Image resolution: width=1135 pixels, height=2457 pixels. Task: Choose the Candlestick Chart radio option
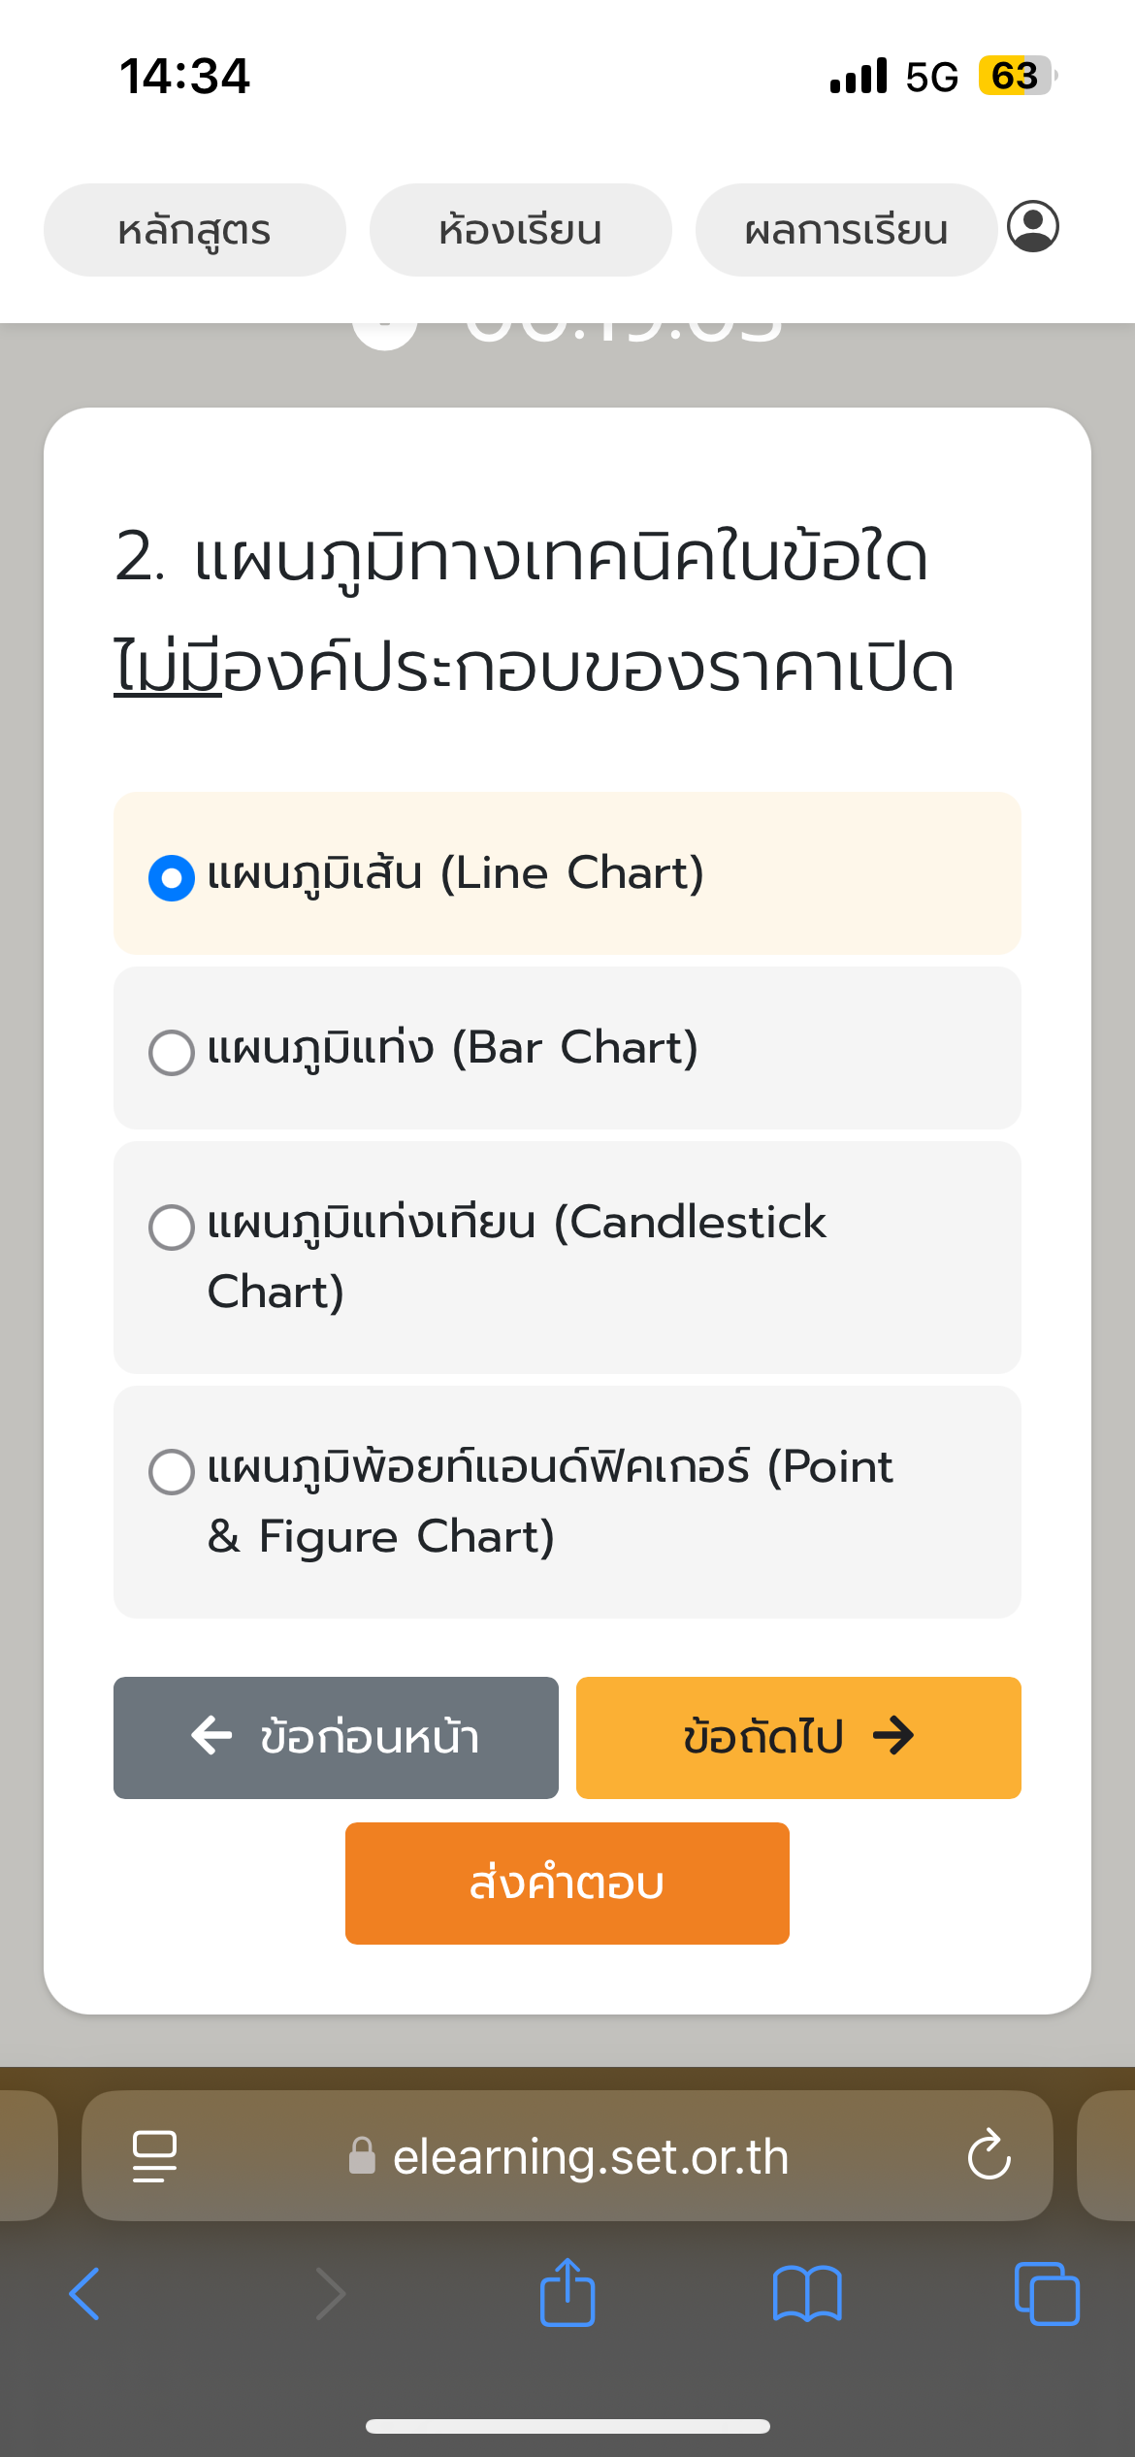coord(172,1227)
